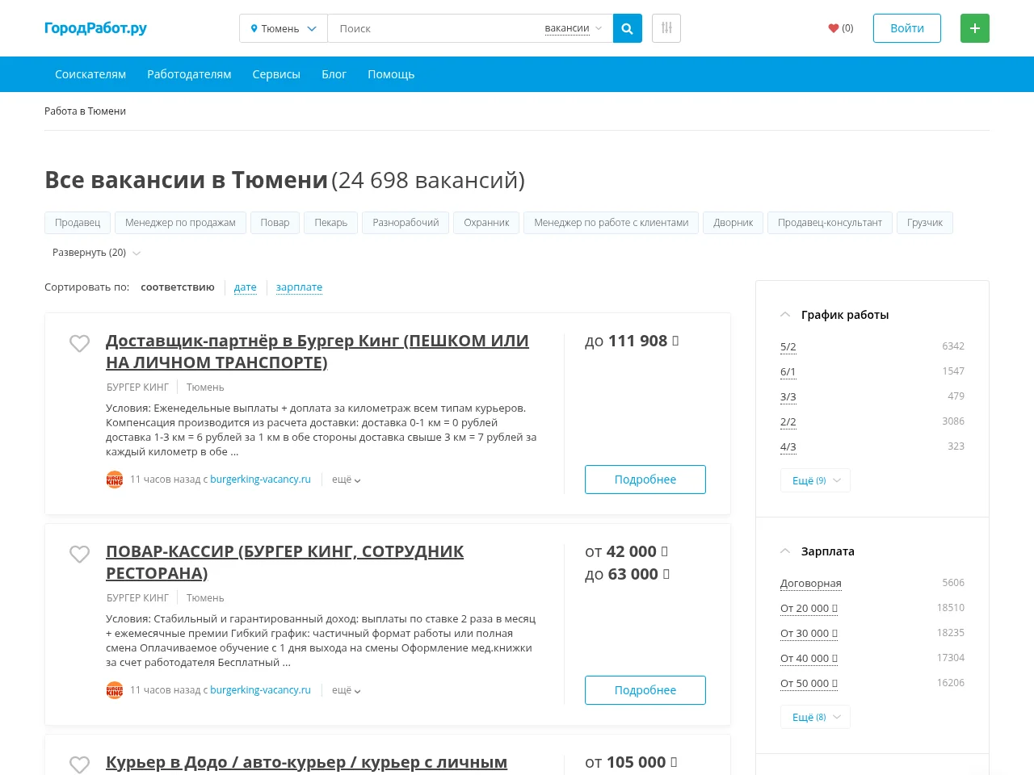Open favorites heart counter (0)

click(x=841, y=28)
